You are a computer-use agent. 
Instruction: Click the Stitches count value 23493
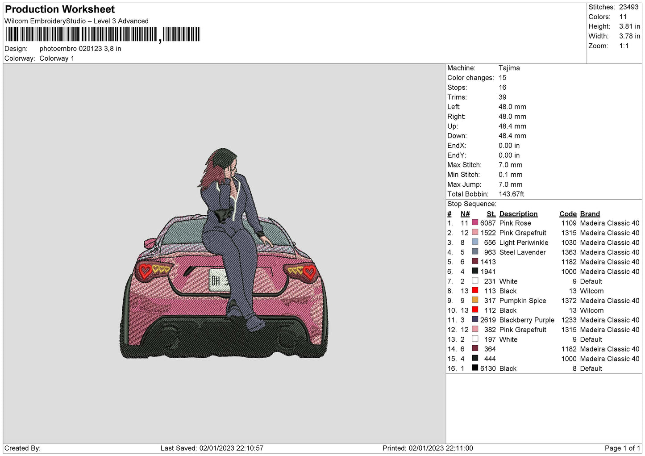[x=628, y=7]
